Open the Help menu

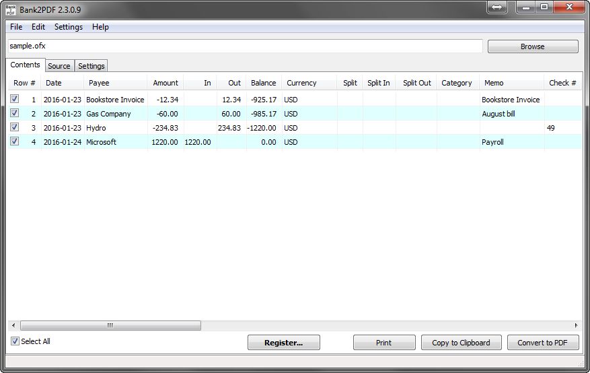(x=100, y=27)
